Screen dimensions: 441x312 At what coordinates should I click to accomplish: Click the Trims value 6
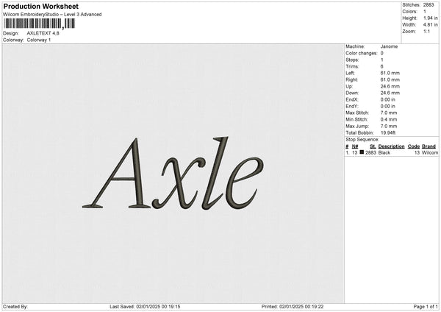(381, 66)
